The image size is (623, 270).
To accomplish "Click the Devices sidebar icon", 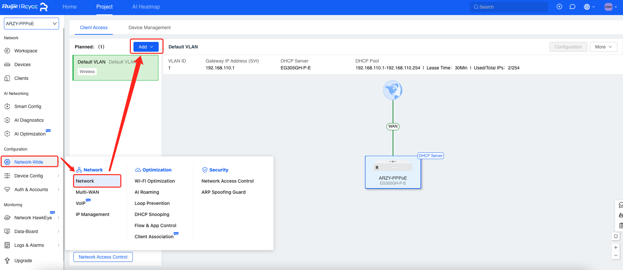I will coord(7,64).
